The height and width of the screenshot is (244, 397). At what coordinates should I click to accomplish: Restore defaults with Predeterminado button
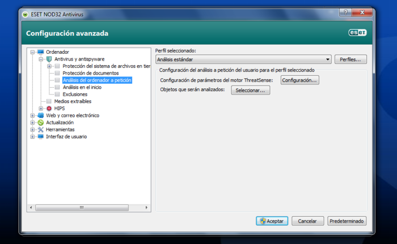click(x=347, y=221)
